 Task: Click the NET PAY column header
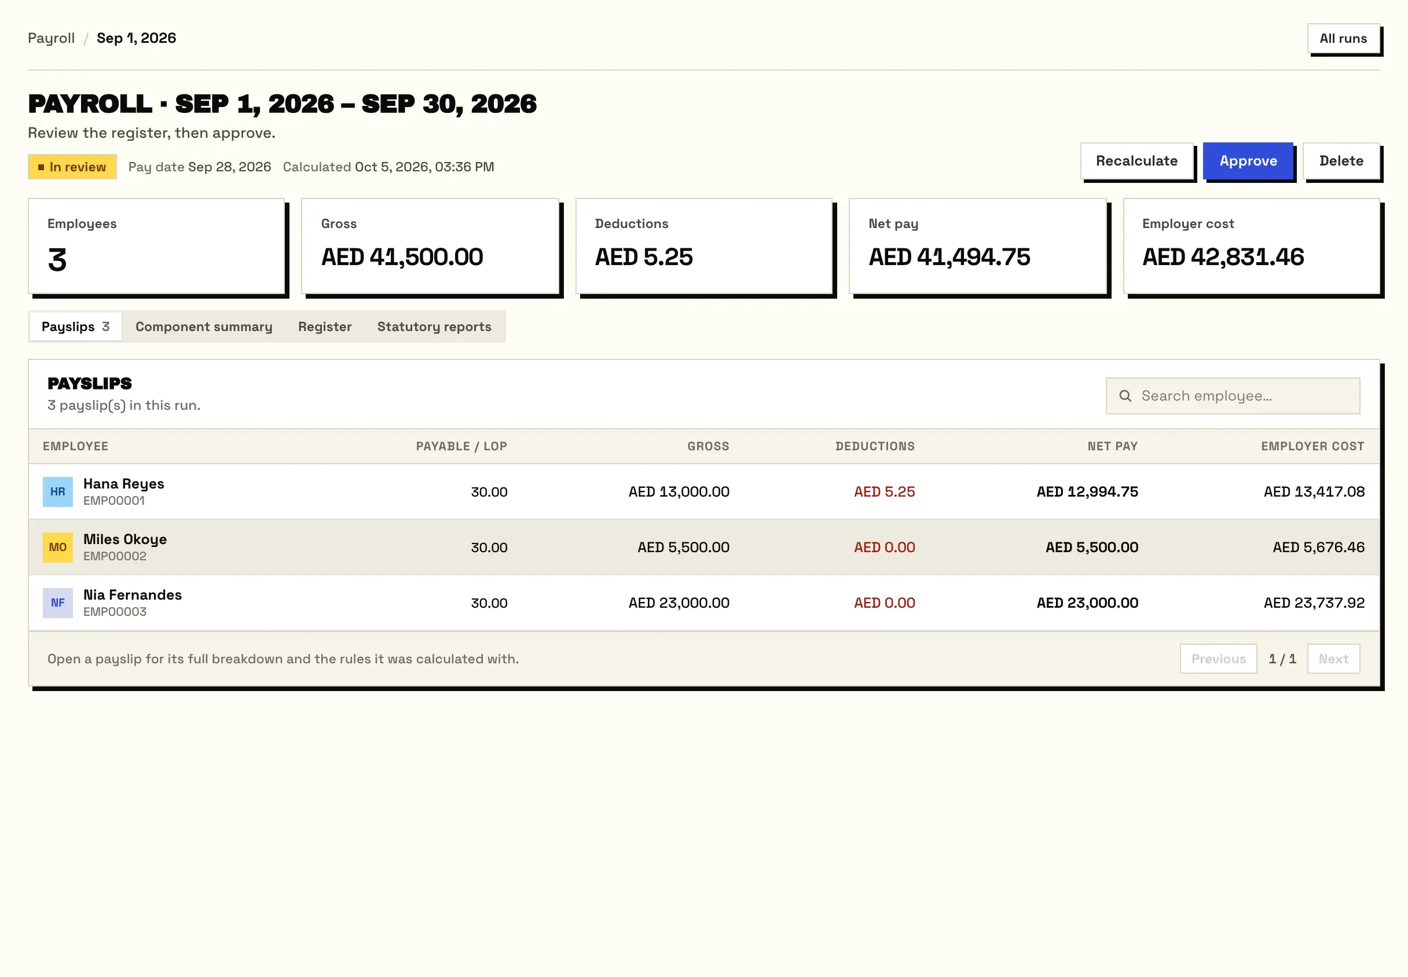tap(1112, 446)
